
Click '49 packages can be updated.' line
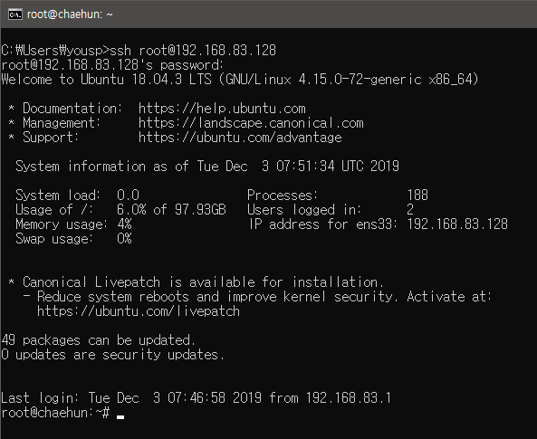pos(99,340)
